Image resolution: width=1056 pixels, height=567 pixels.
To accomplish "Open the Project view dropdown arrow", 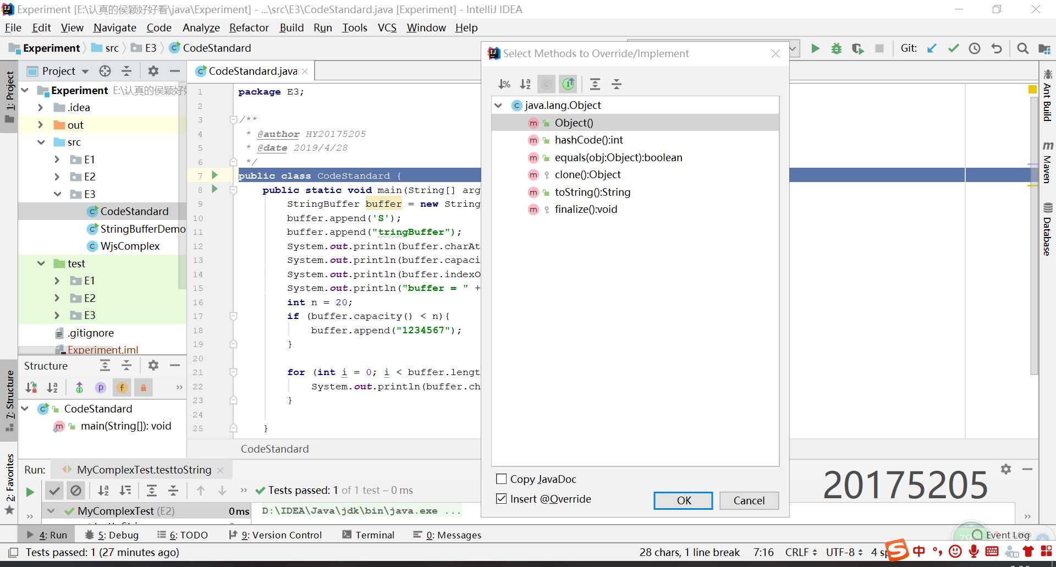I will pyautogui.click(x=85, y=71).
